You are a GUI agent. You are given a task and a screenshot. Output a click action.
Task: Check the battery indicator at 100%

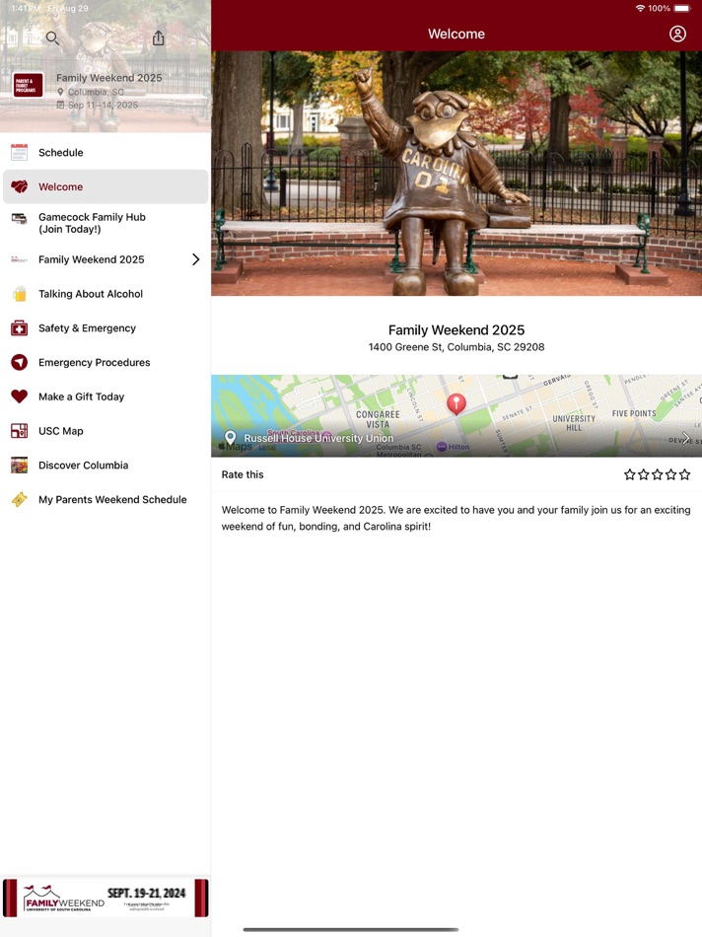point(683,8)
